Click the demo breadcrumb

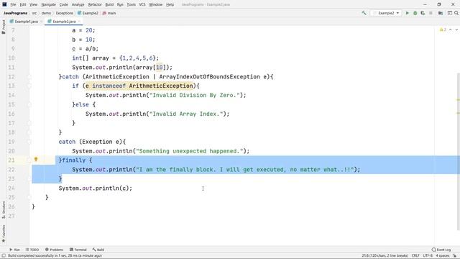46,13
